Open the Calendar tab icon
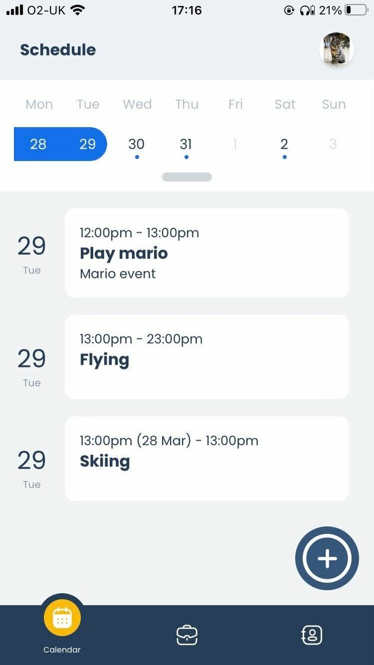Screen dimensions: 374x665 coord(62,619)
